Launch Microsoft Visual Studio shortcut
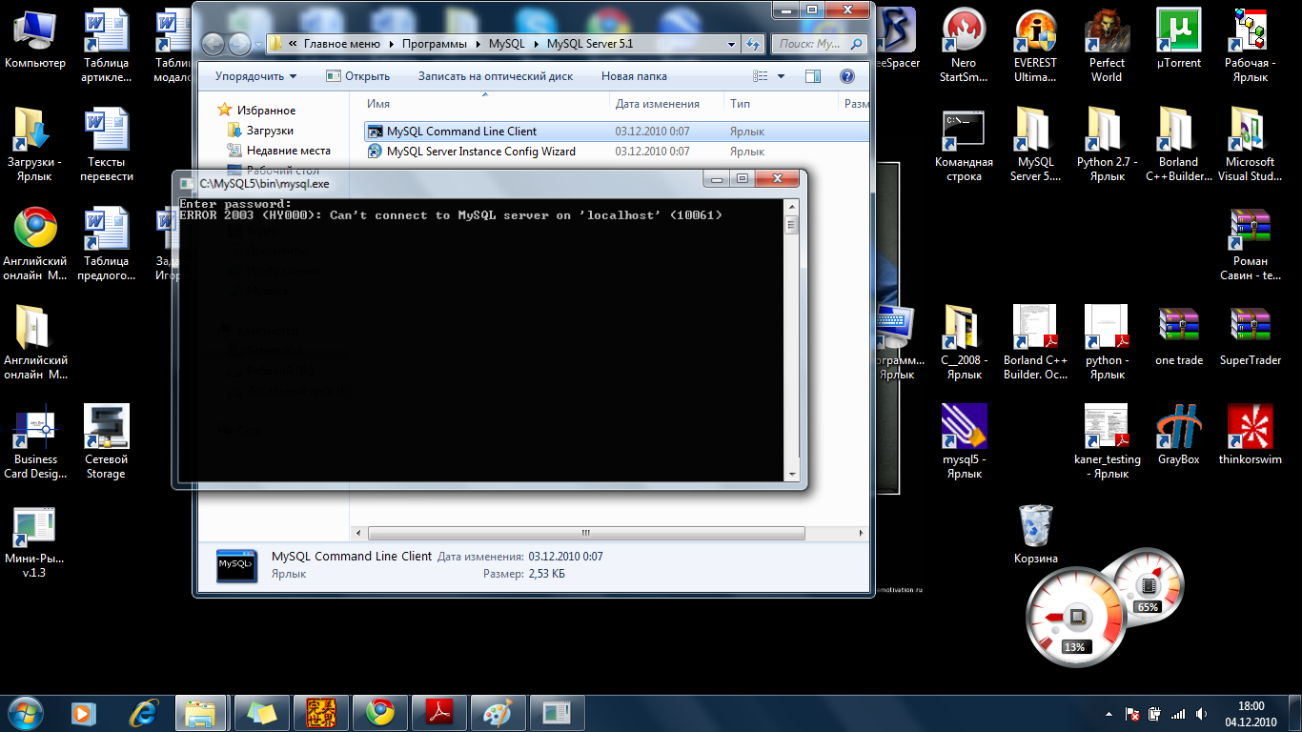Viewport: 1302px width, 732px height. [x=1251, y=144]
